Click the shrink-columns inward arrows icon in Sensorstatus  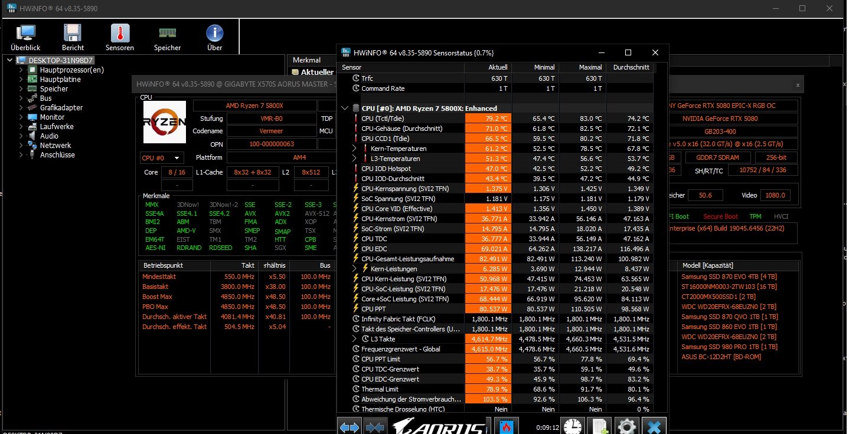pos(375,426)
